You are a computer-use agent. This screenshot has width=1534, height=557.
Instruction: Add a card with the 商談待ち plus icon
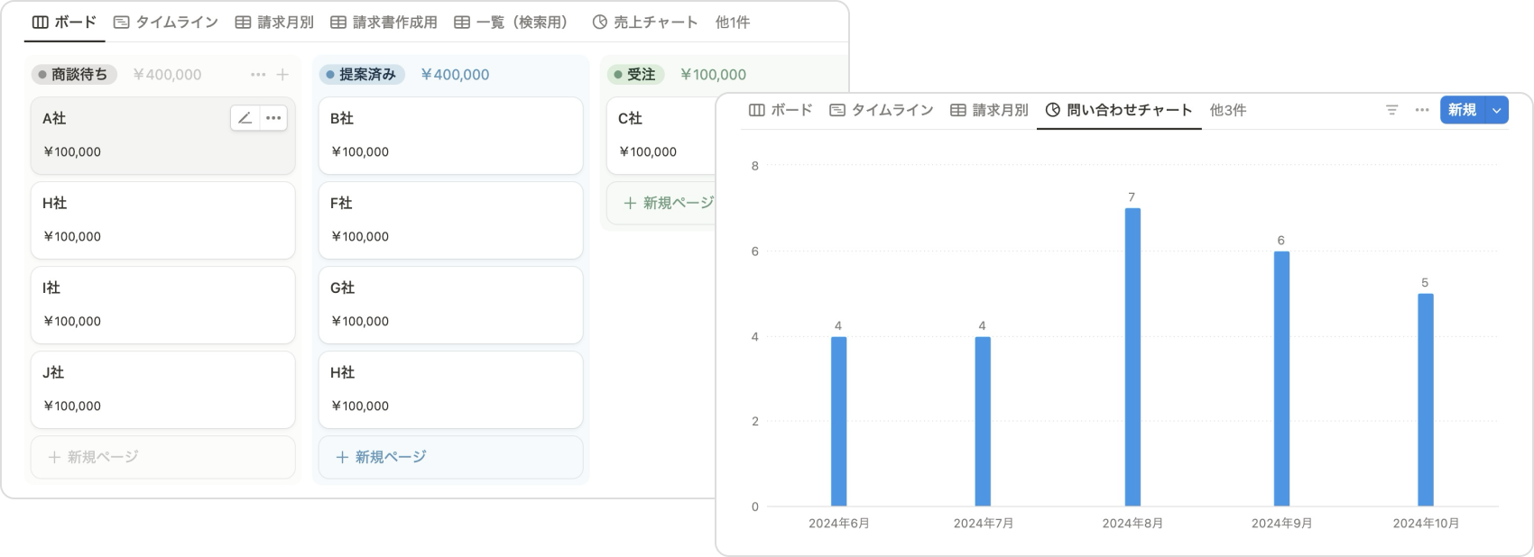[282, 75]
